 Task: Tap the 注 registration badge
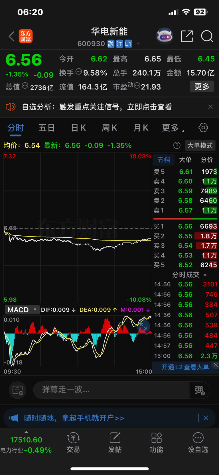click(119, 44)
